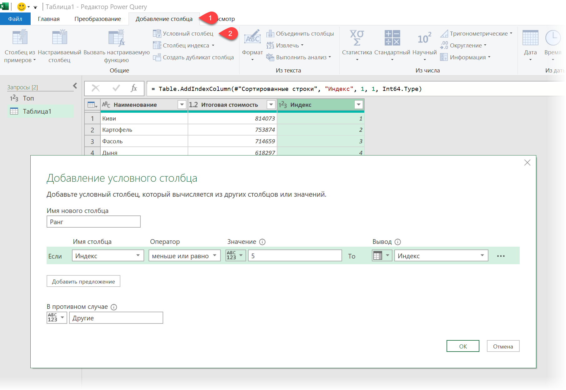This screenshot has width=566, height=390.
Task: Click the Отмена button
Action: [x=503, y=346]
